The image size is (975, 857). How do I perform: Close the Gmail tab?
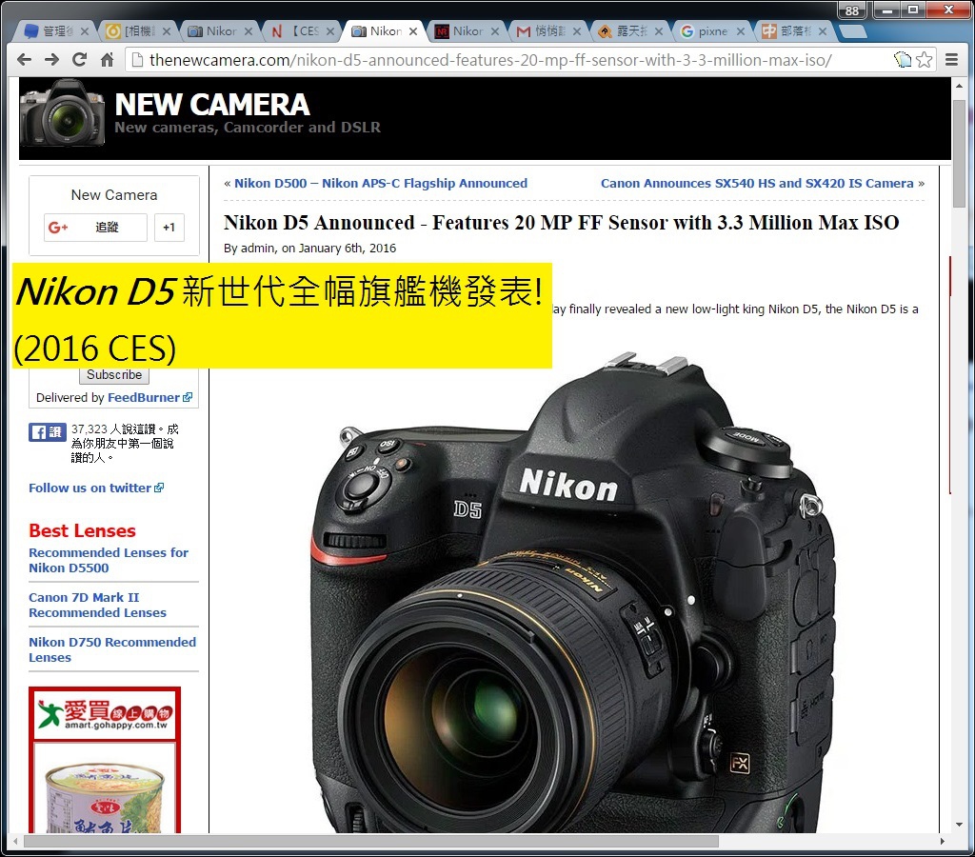(x=577, y=31)
